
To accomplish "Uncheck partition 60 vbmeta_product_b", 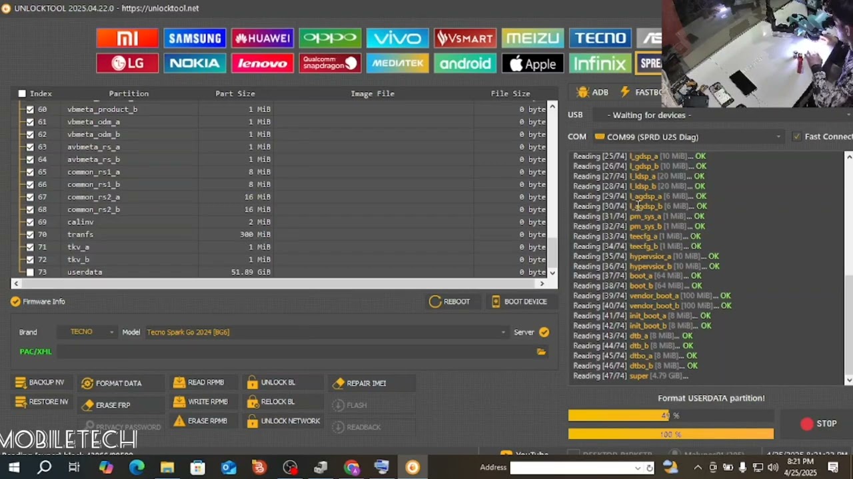I will (30, 109).
